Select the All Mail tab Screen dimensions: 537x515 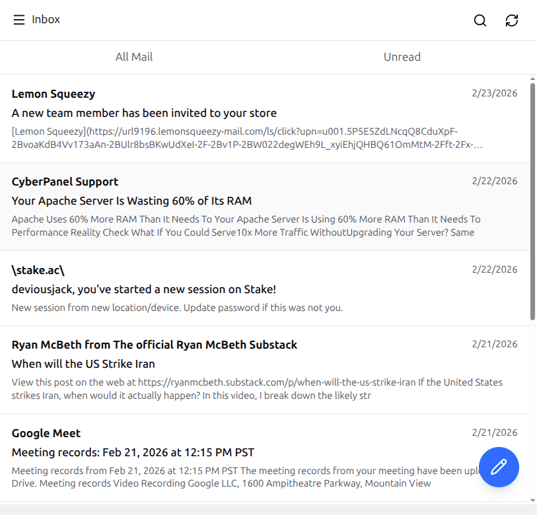pos(134,57)
